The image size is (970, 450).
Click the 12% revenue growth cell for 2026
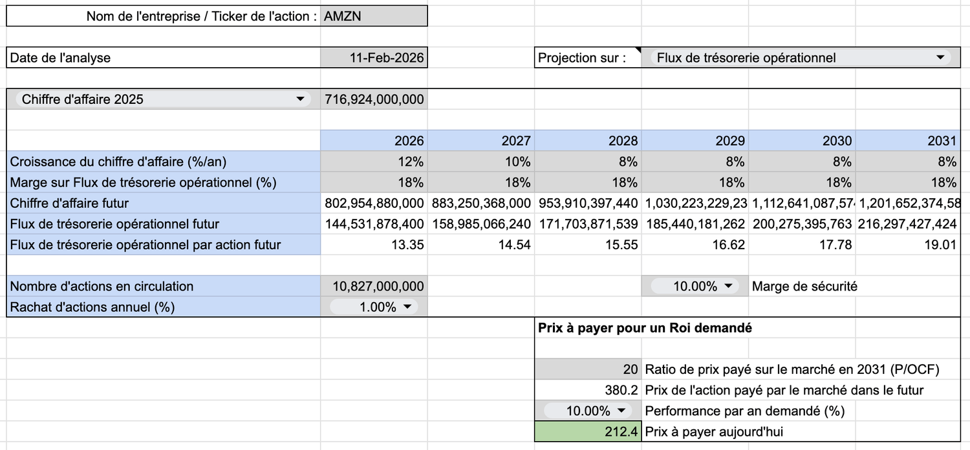(374, 161)
